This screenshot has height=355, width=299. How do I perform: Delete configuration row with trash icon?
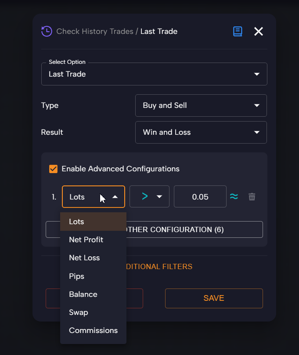pos(252,197)
